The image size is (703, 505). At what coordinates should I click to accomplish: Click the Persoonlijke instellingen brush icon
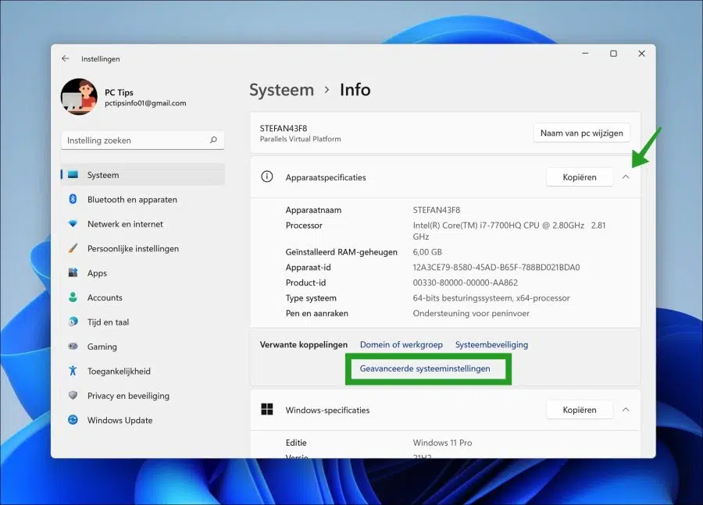(73, 248)
